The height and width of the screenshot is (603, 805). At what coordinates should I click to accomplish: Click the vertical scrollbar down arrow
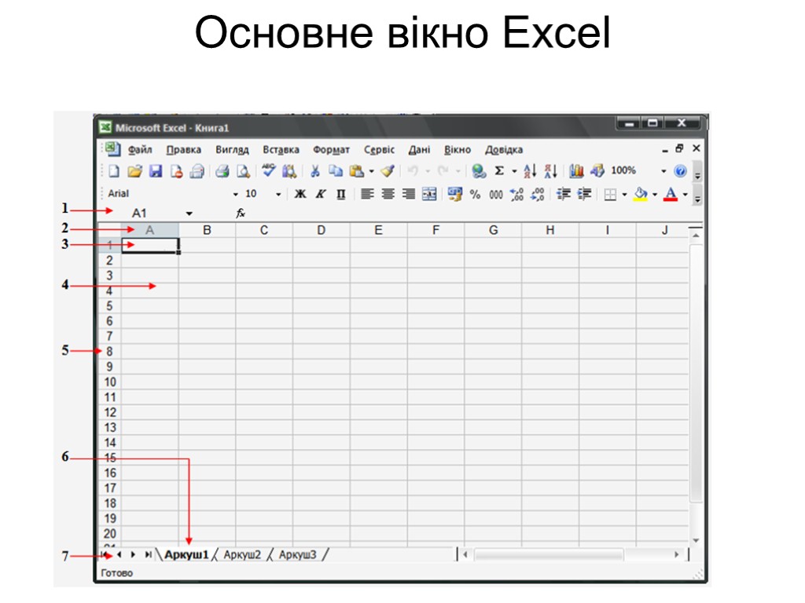coord(696,540)
